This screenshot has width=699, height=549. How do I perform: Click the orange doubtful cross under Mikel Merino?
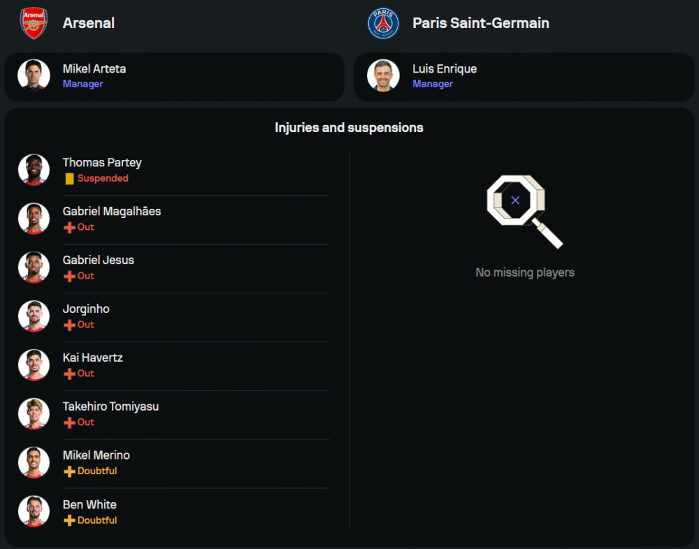(69, 471)
